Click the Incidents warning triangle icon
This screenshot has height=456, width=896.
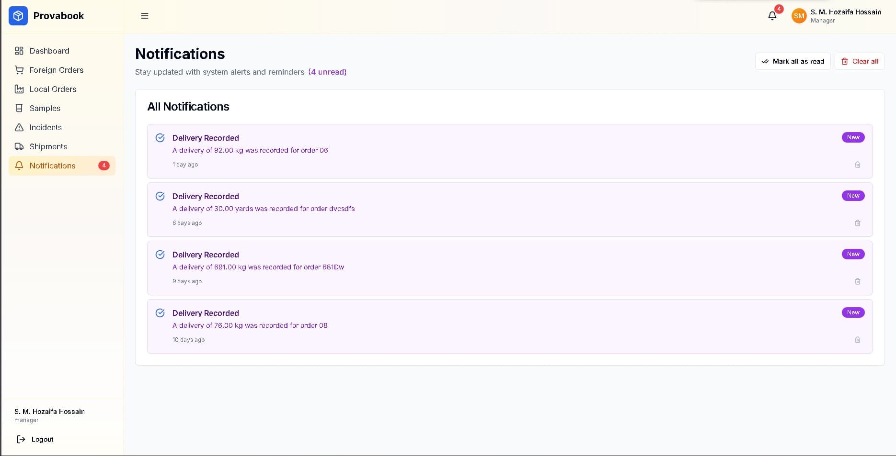(19, 127)
